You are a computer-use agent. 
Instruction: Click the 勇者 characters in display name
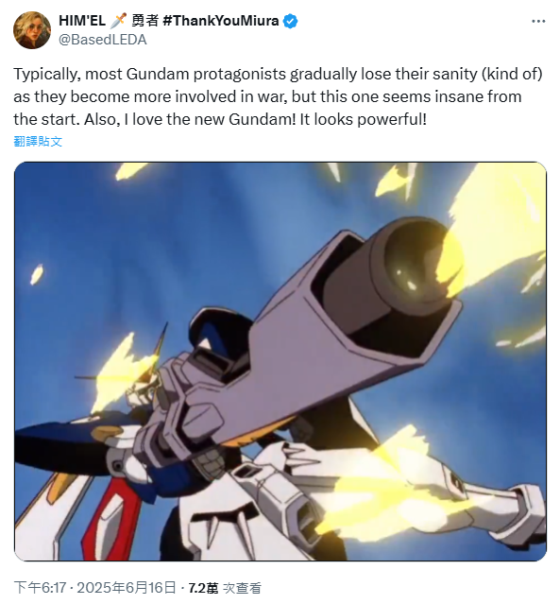[145, 21]
